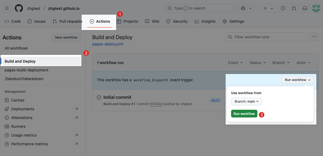This screenshot has height=156, width=323.
Task: Open the notifications inbox icon
Action: tap(305, 8)
